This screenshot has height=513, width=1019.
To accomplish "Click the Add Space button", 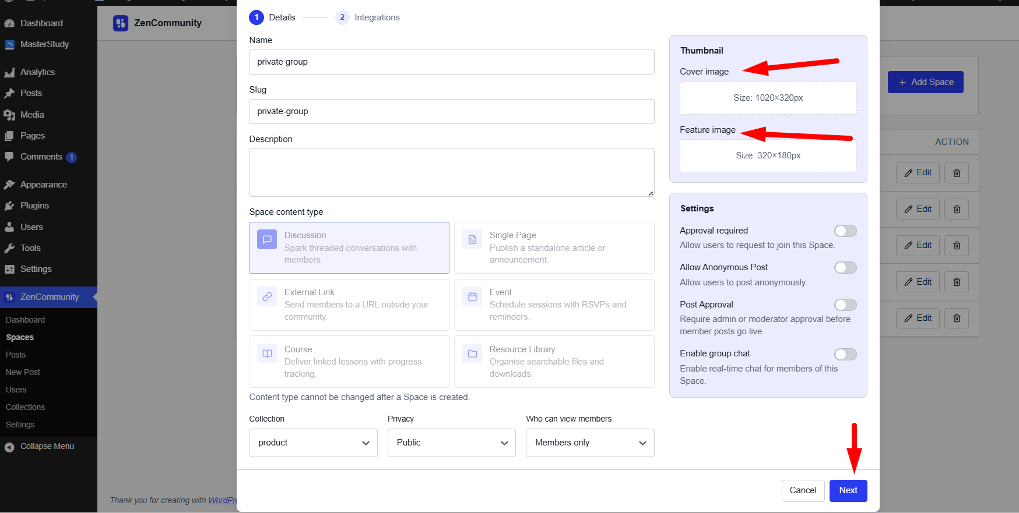I will [x=926, y=82].
